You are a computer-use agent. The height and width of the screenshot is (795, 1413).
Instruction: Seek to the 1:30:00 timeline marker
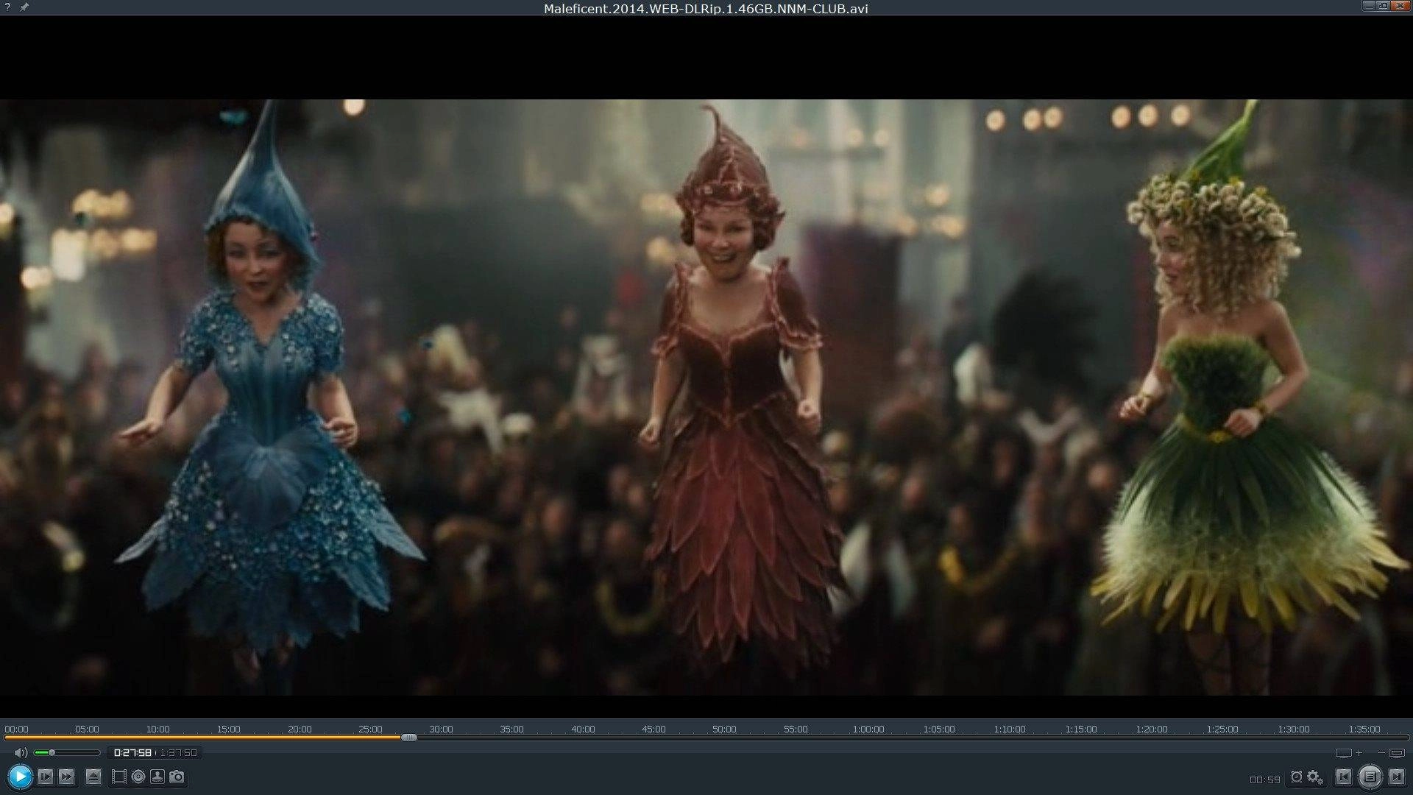coord(1294,729)
